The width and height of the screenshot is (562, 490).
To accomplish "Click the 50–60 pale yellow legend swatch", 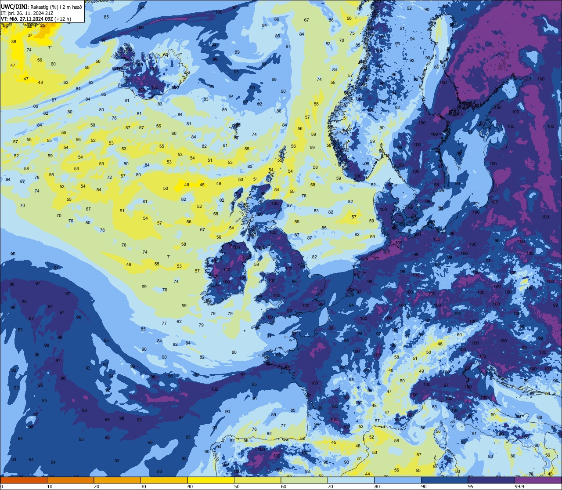I will tap(257, 480).
